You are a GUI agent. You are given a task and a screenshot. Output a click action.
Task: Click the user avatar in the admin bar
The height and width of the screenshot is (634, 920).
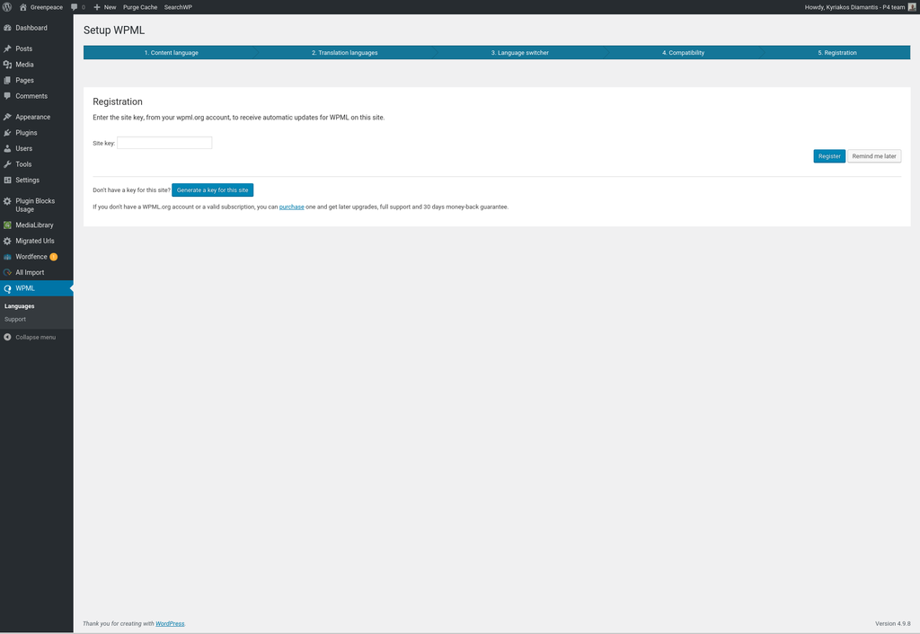coord(912,7)
